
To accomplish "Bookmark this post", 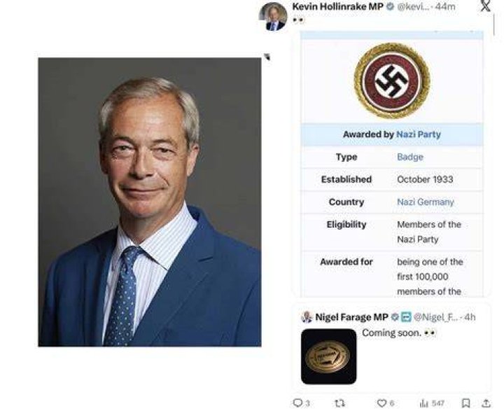I will pos(465,403).
